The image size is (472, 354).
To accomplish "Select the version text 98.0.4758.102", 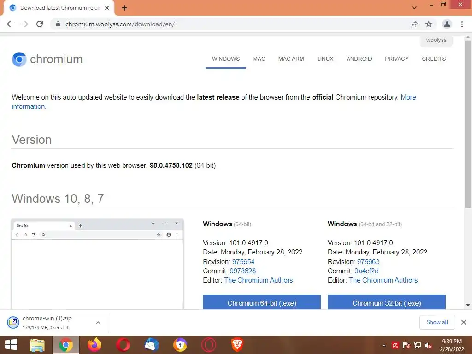I will (x=171, y=165).
